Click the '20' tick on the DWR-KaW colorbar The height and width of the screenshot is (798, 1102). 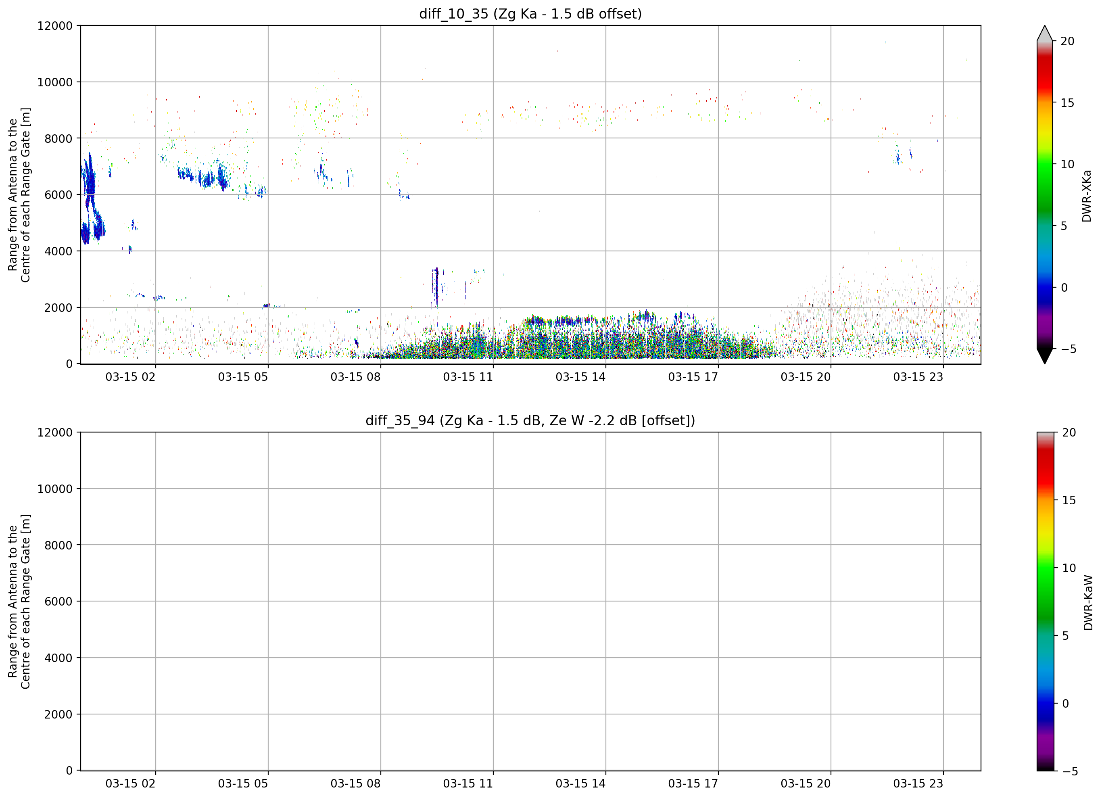(1069, 432)
